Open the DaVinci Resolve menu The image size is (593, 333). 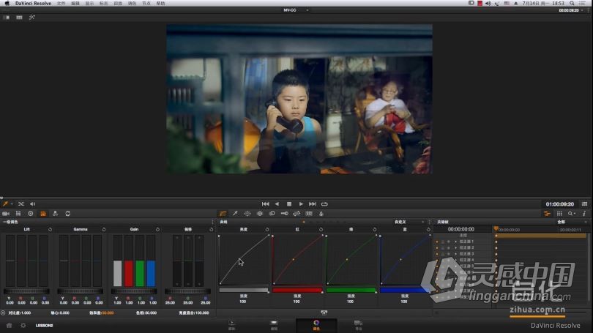[33, 4]
